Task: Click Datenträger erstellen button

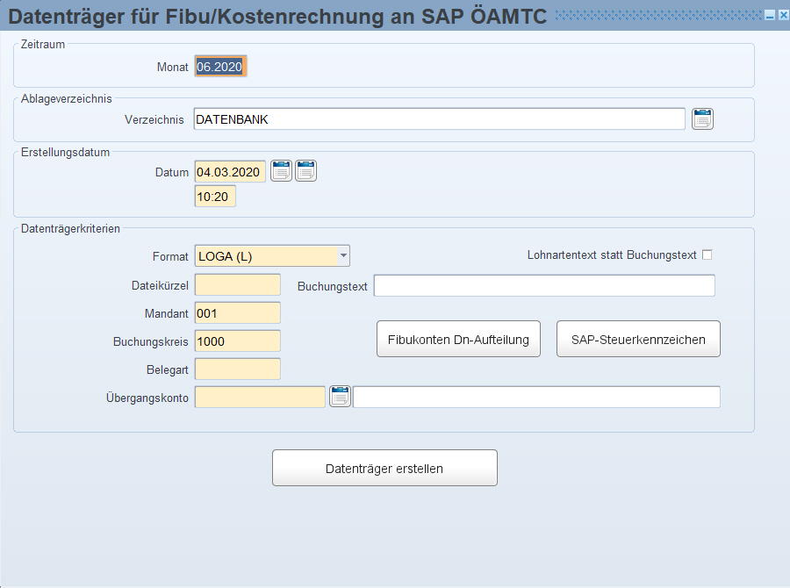Action: (385, 468)
